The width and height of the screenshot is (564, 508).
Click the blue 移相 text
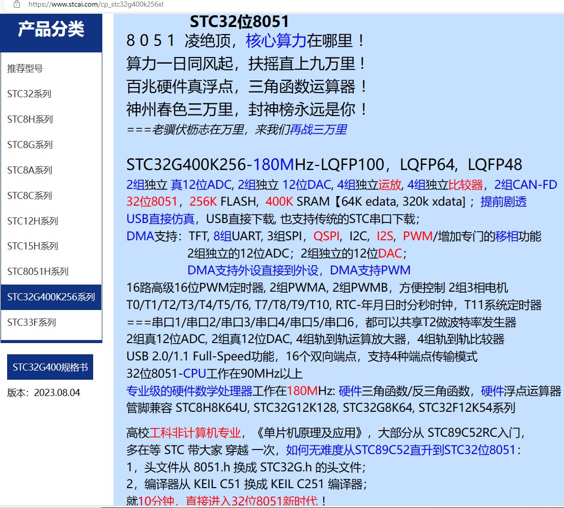tap(506, 236)
